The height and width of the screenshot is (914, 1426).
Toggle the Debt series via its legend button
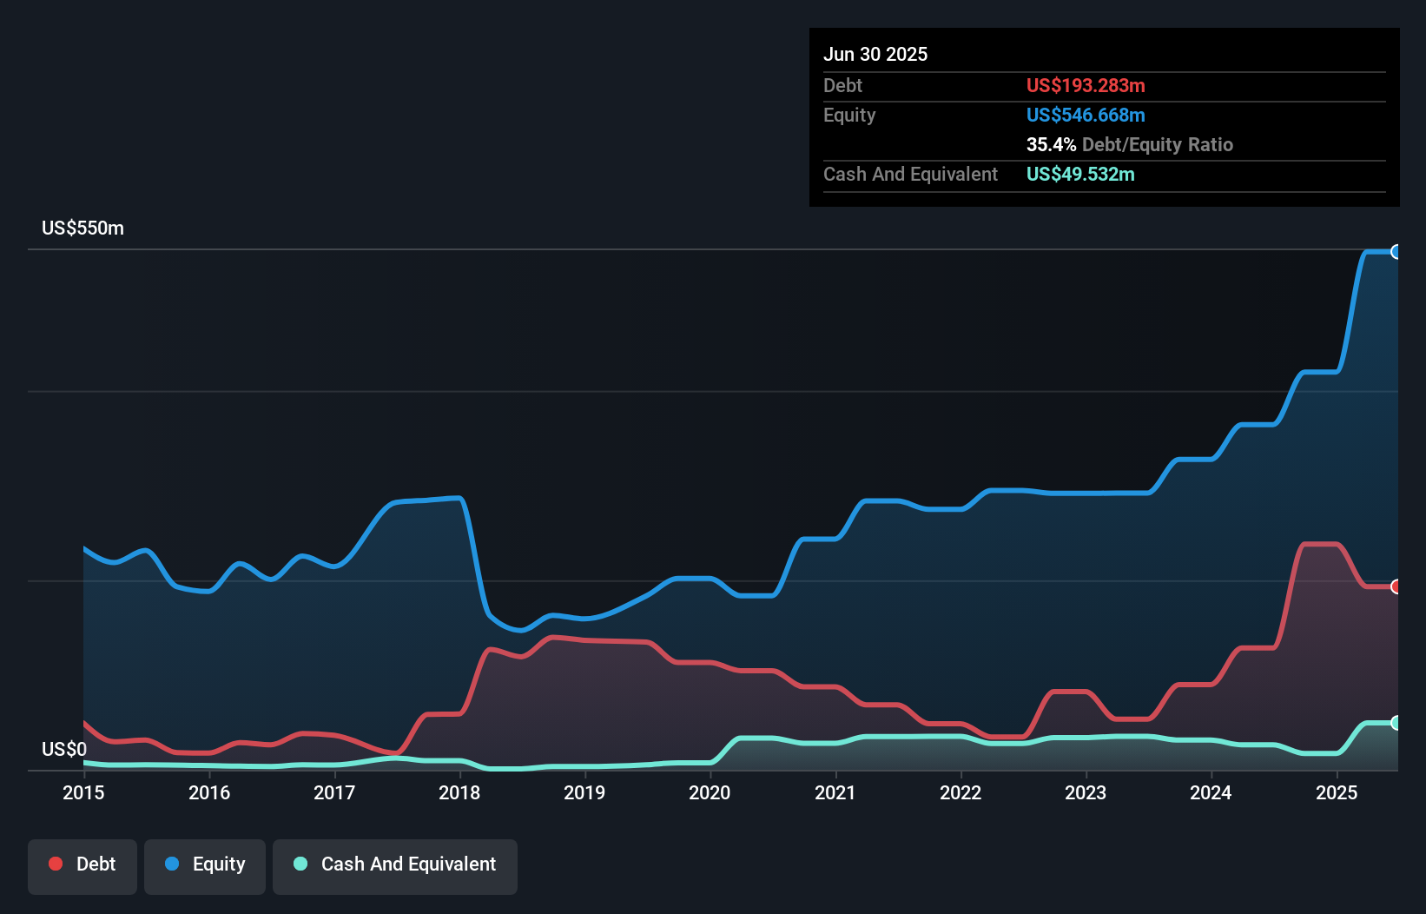(83, 864)
